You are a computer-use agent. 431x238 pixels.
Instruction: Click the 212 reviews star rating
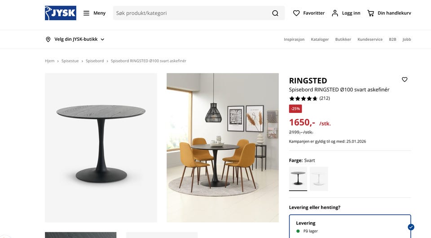click(x=309, y=98)
